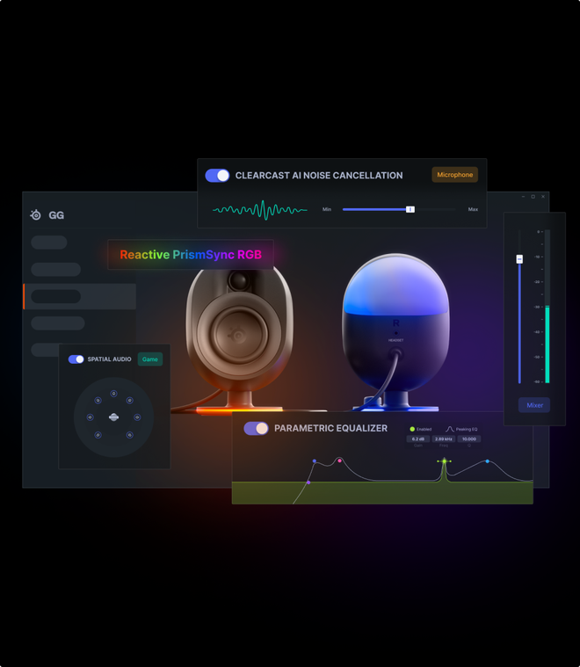
Task: Click the noise cancellation Min–Max slider handle
Action: (410, 209)
